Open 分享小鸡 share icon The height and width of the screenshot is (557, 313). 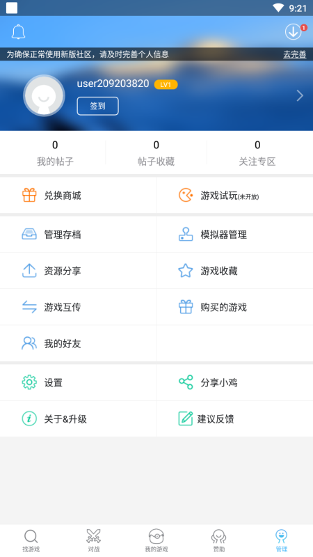186,382
